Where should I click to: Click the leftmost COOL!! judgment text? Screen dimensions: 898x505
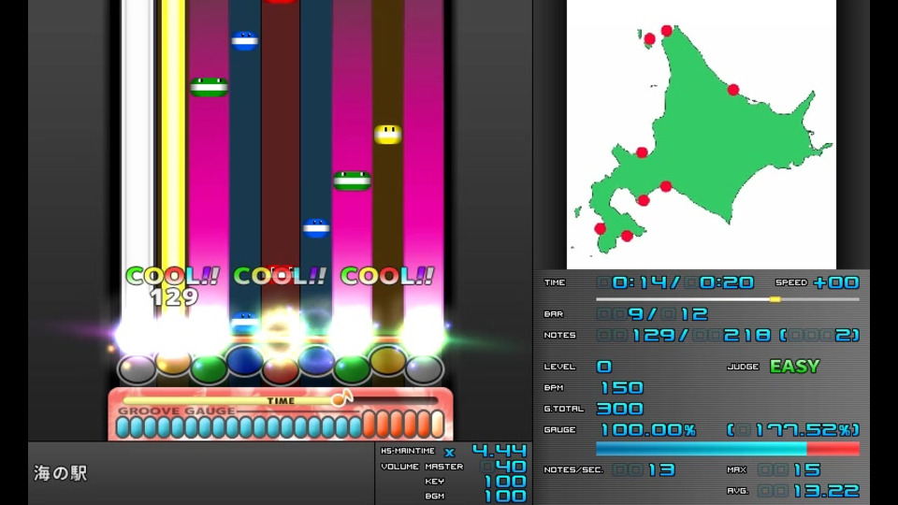pos(172,276)
